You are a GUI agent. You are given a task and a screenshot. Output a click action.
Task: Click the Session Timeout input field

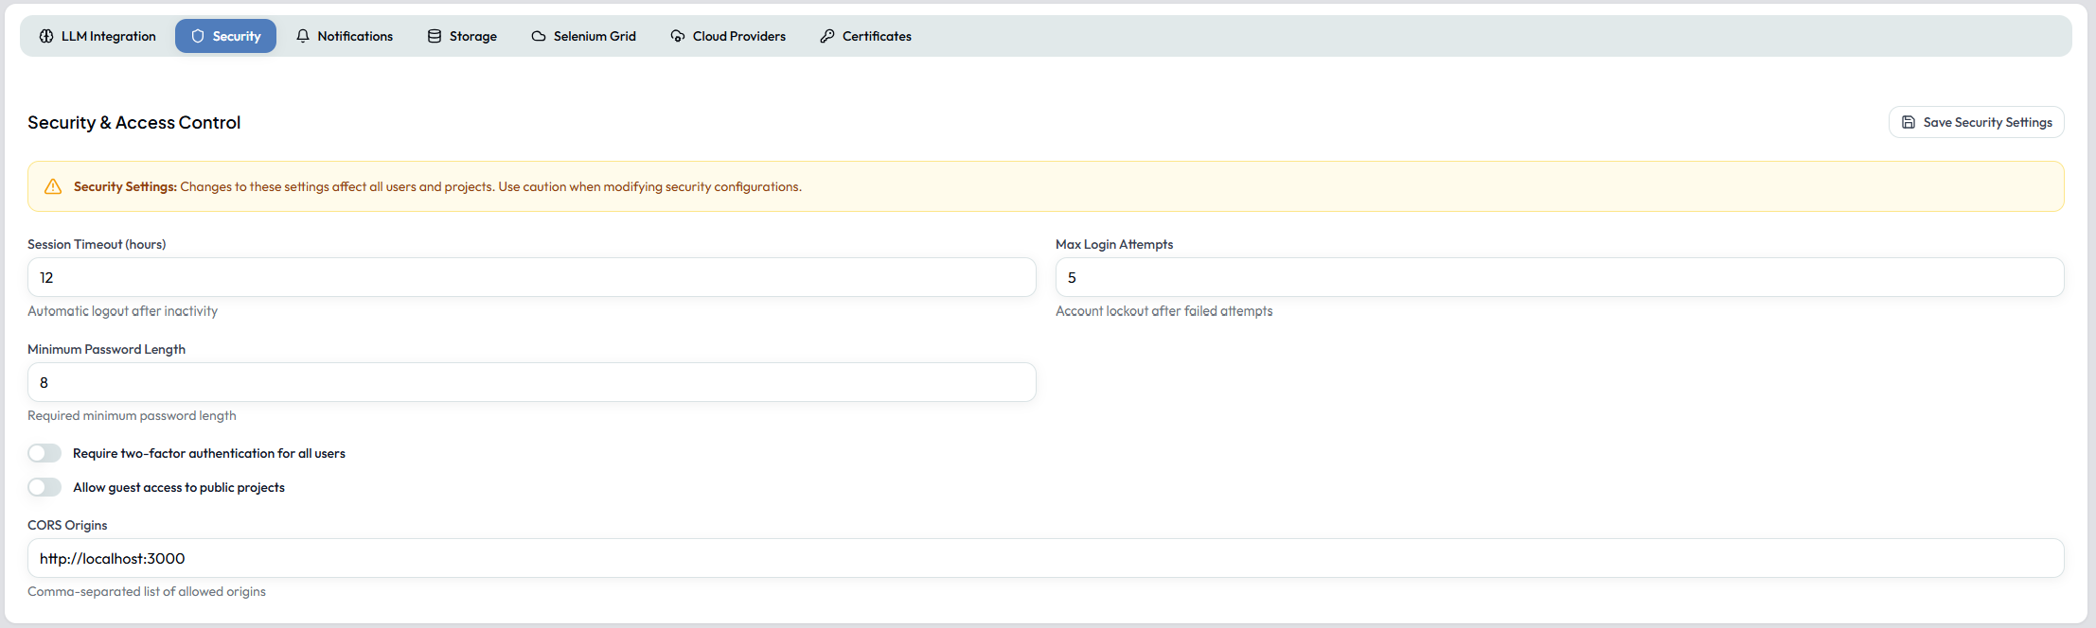pyautogui.click(x=532, y=277)
